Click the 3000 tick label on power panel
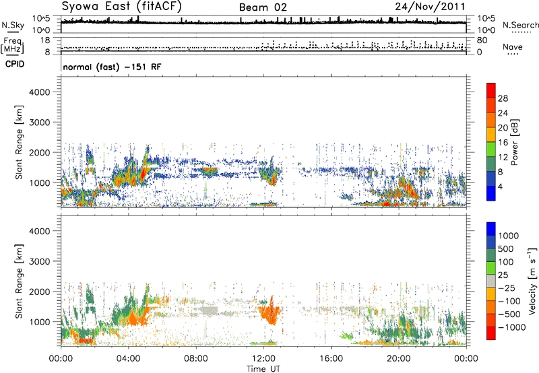Image resolution: width=539 pixels, height=373 pixels. pos(39,123)
